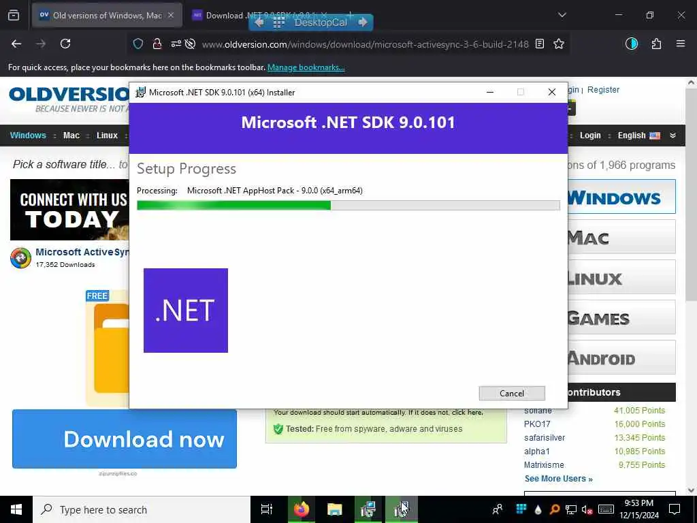Open the DesktopCal grid icon

coord(278,22)
